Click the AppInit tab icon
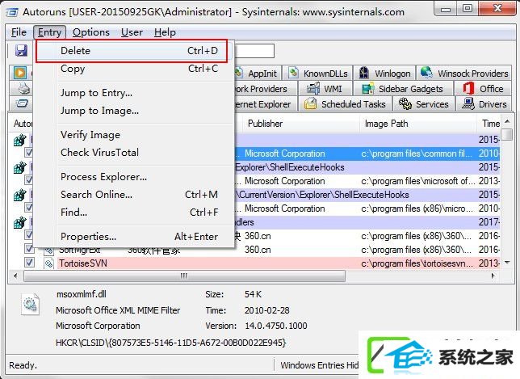 pos(239,73)
